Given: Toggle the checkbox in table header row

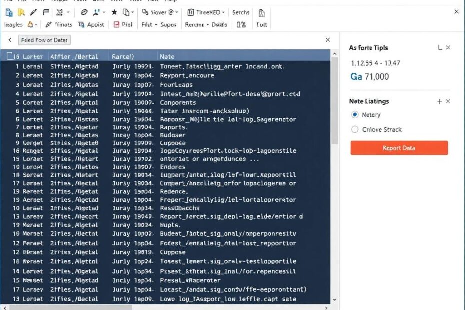Looking at the screenshot, I should [10, 56].
